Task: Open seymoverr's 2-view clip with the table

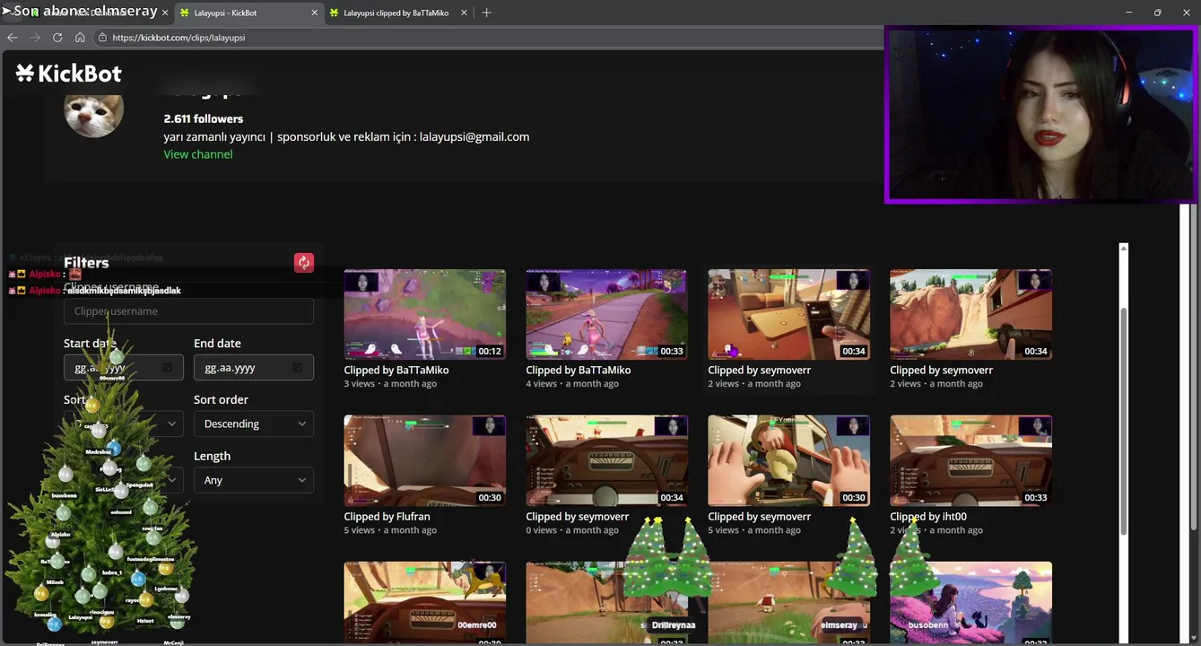Action: [788, 314]
